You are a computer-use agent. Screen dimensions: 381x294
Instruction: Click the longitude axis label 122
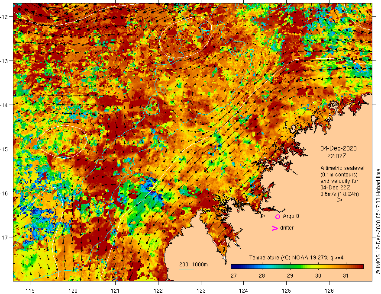[x=158, y=291]
